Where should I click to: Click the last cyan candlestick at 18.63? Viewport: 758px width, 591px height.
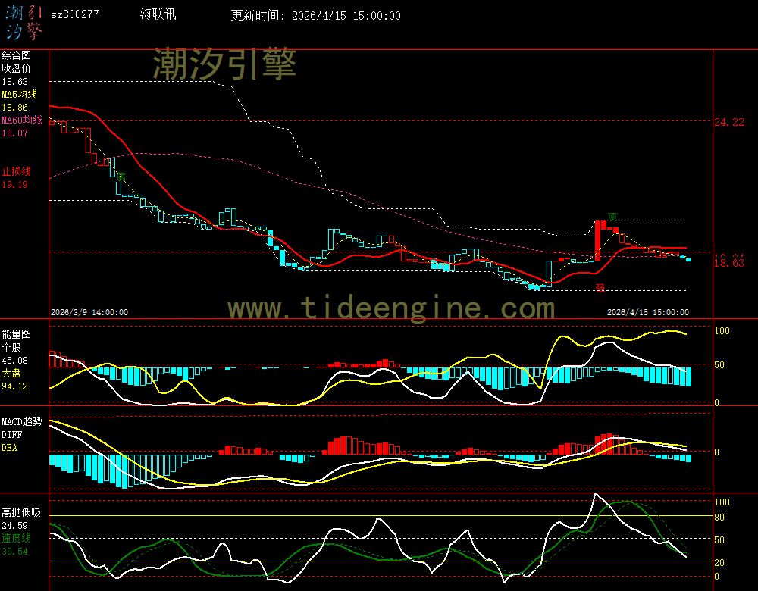pos(688,259)
